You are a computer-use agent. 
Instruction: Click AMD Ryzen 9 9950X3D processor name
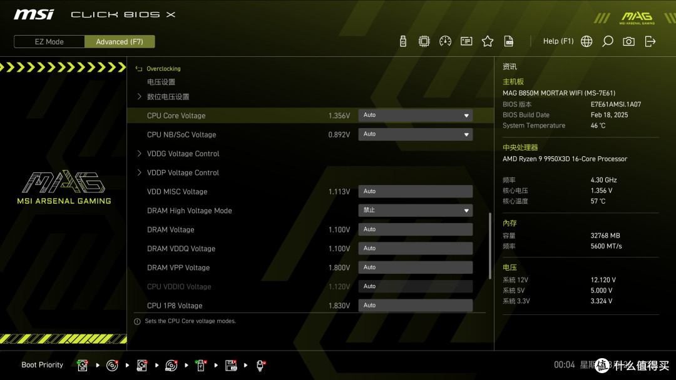point(565,159)
